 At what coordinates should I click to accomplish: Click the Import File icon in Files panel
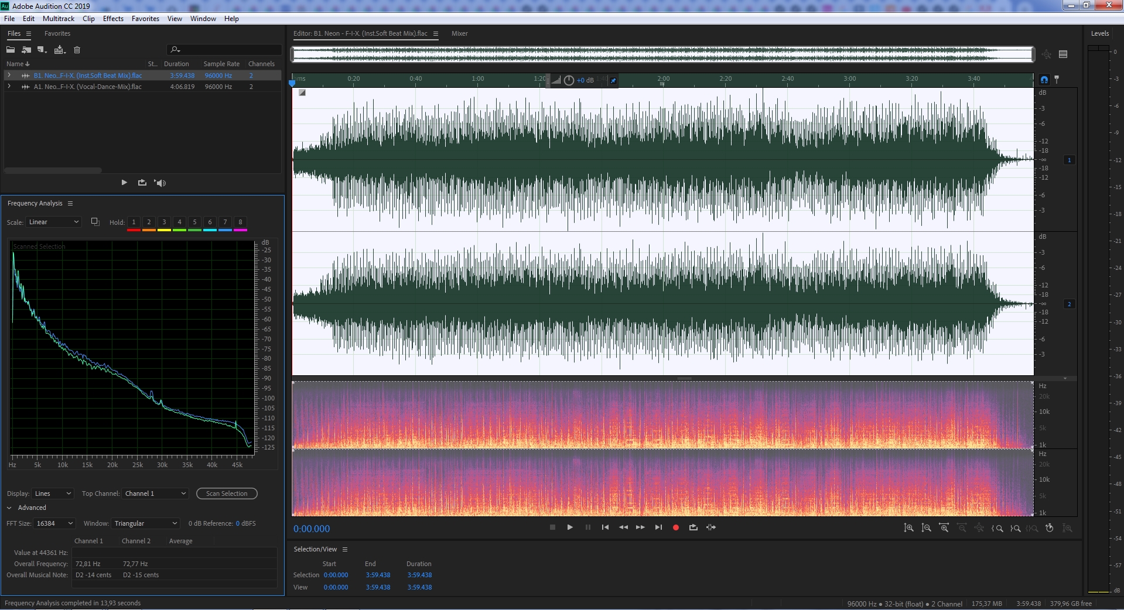point(26,50)
